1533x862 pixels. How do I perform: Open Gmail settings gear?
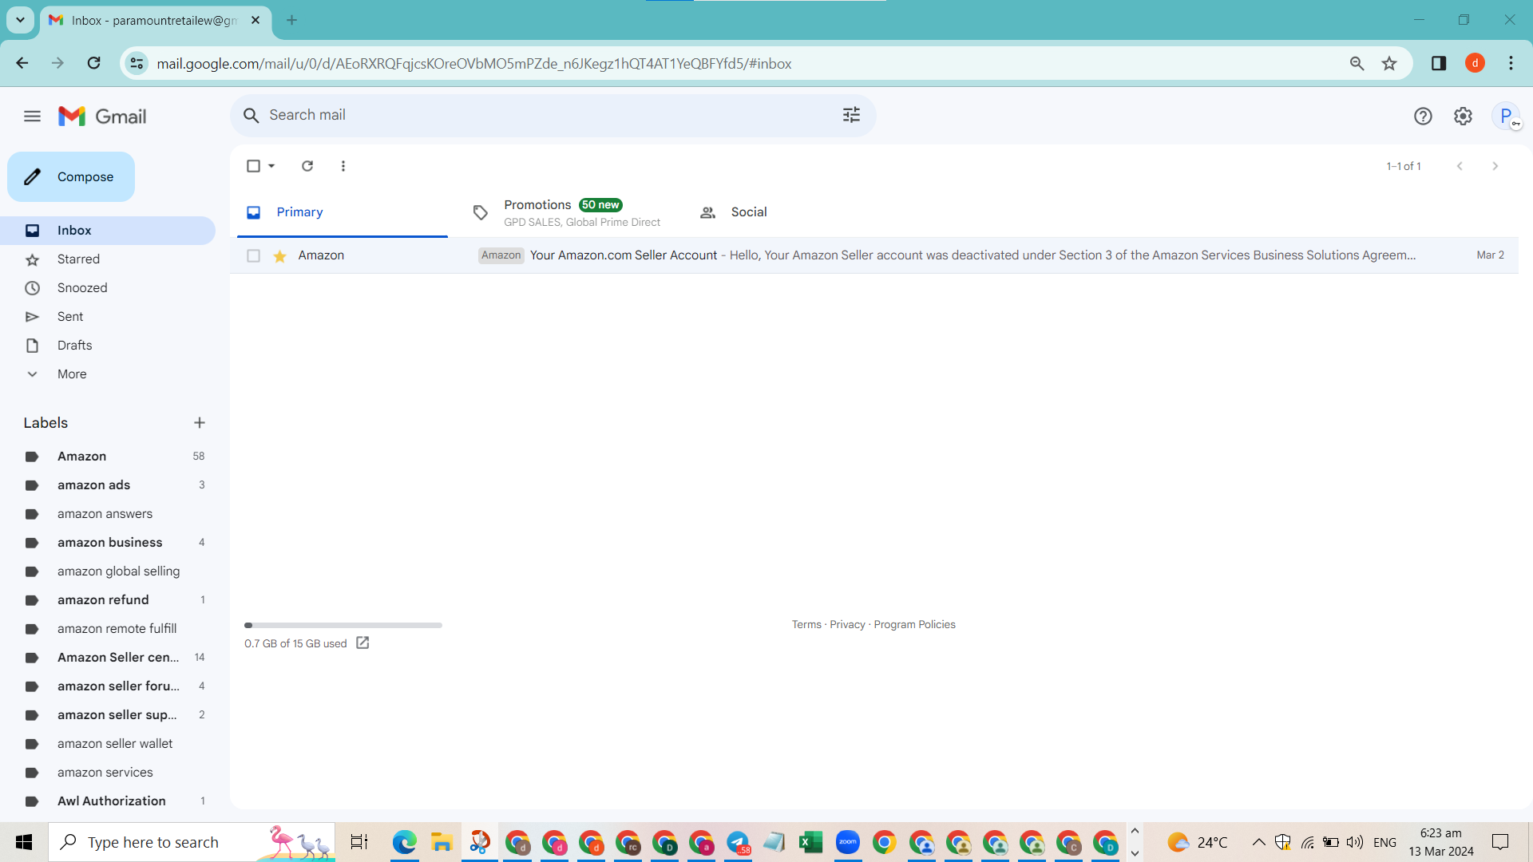(x=1463, y=117)
